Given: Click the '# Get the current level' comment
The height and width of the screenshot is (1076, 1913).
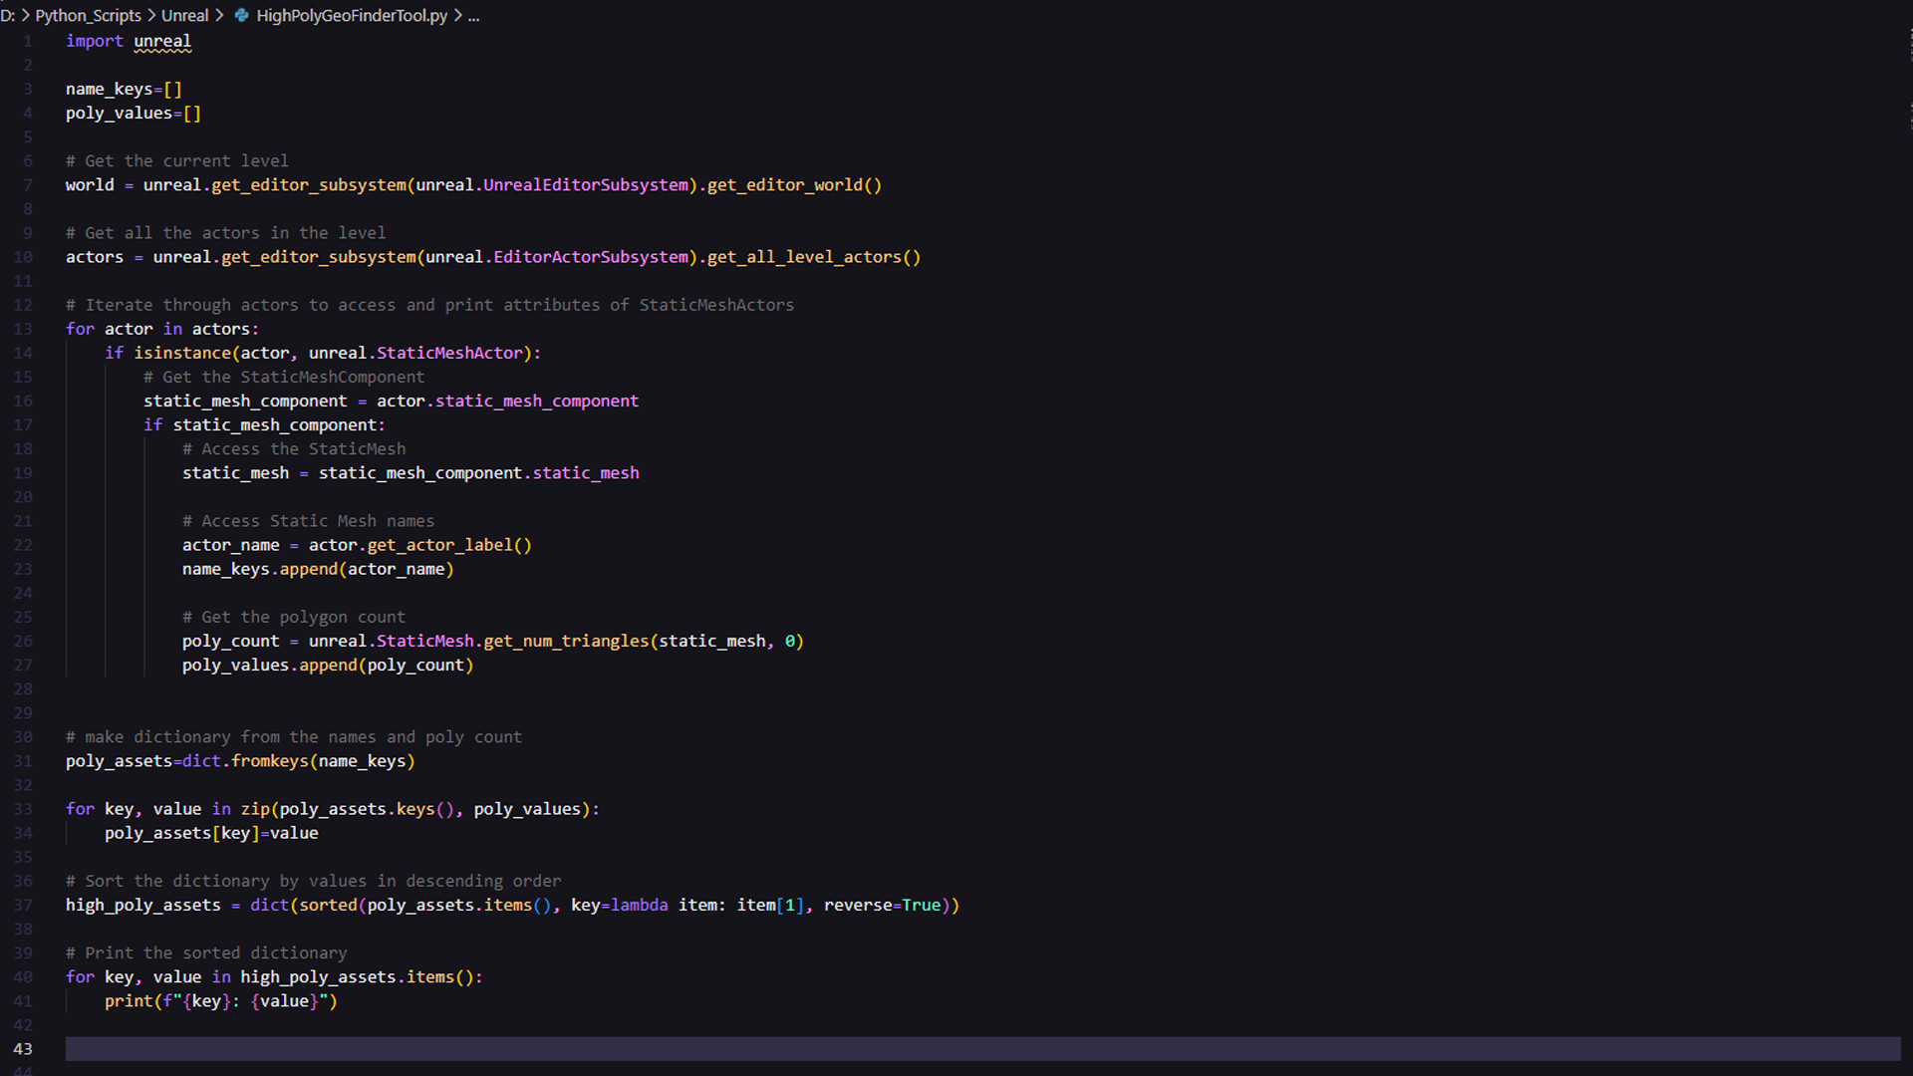Looking at the screenshot, I should pos(177,160).
